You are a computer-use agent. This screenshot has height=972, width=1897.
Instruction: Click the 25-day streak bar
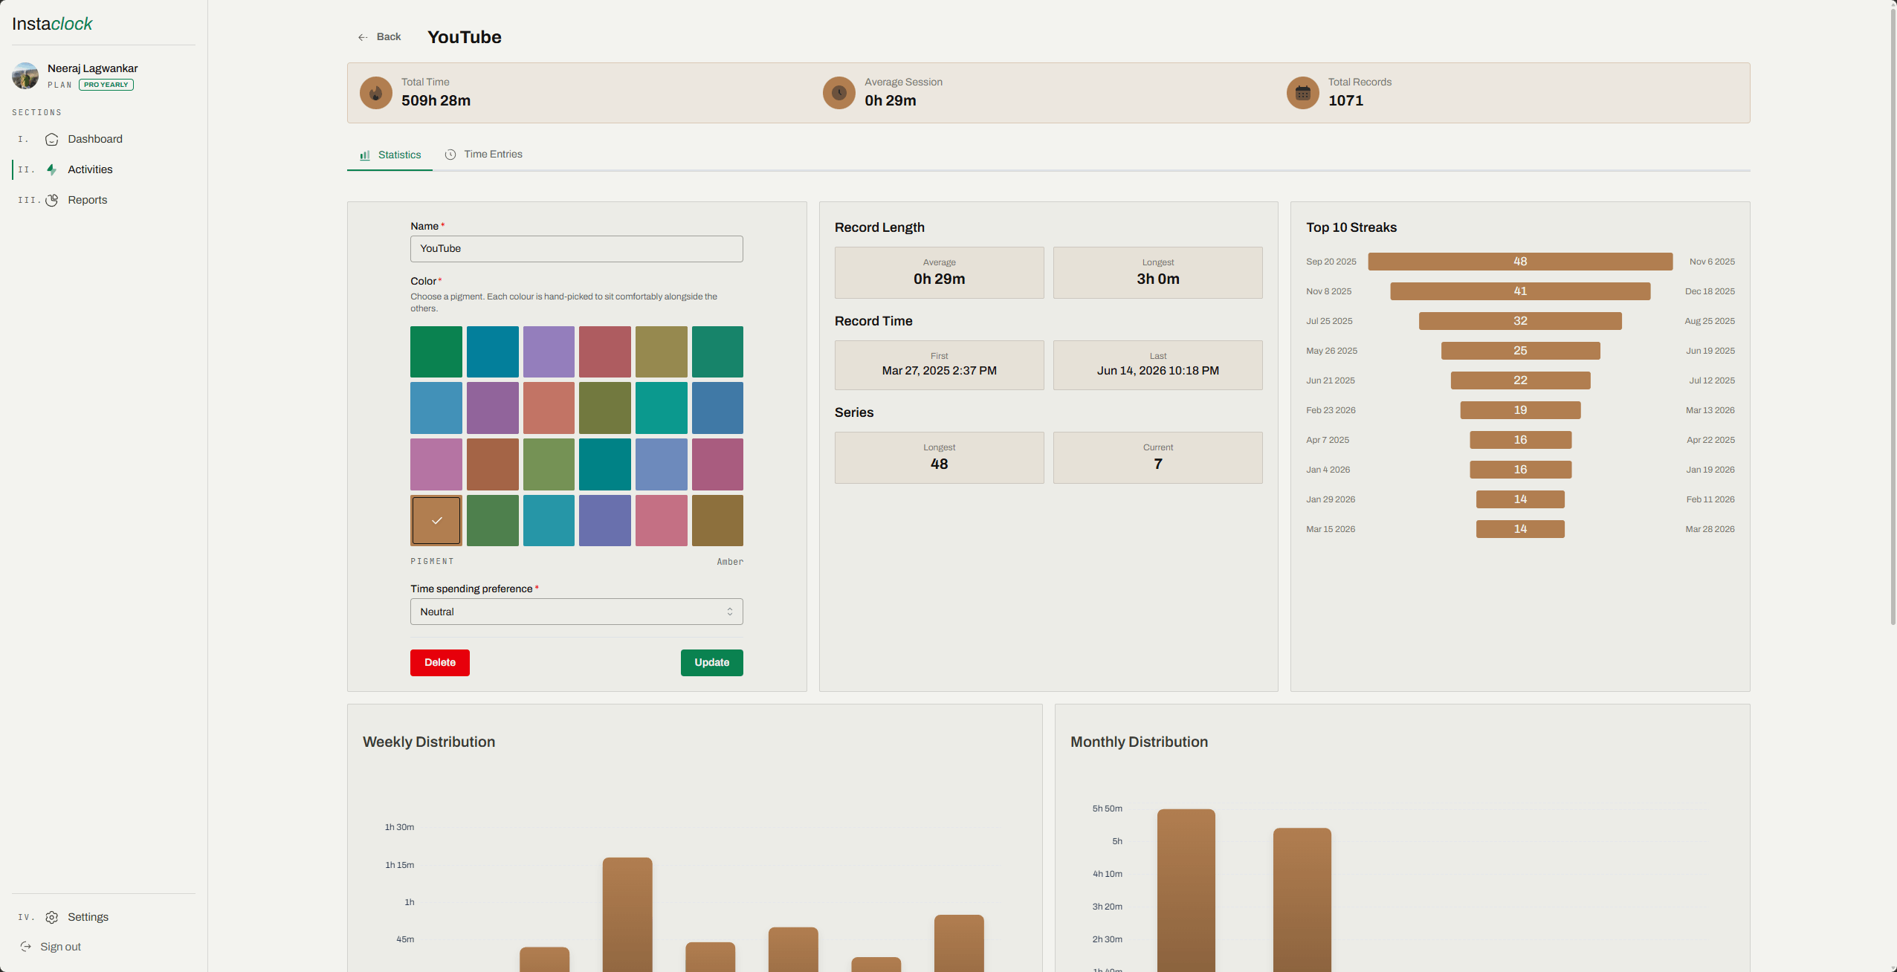(1520, 351)
